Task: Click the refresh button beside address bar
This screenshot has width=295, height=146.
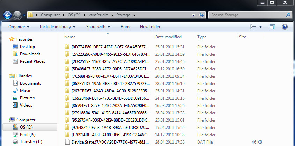Action: [201, 15]
